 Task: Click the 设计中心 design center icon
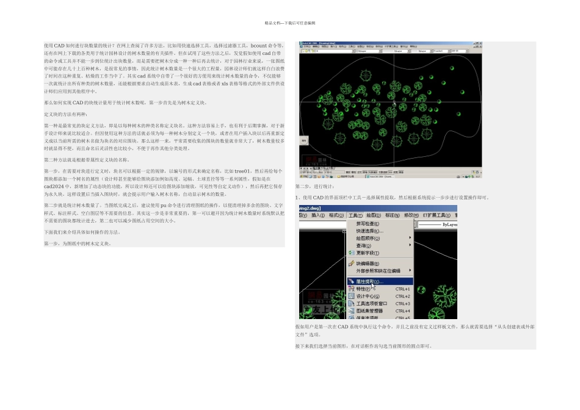tap(352, 296)
